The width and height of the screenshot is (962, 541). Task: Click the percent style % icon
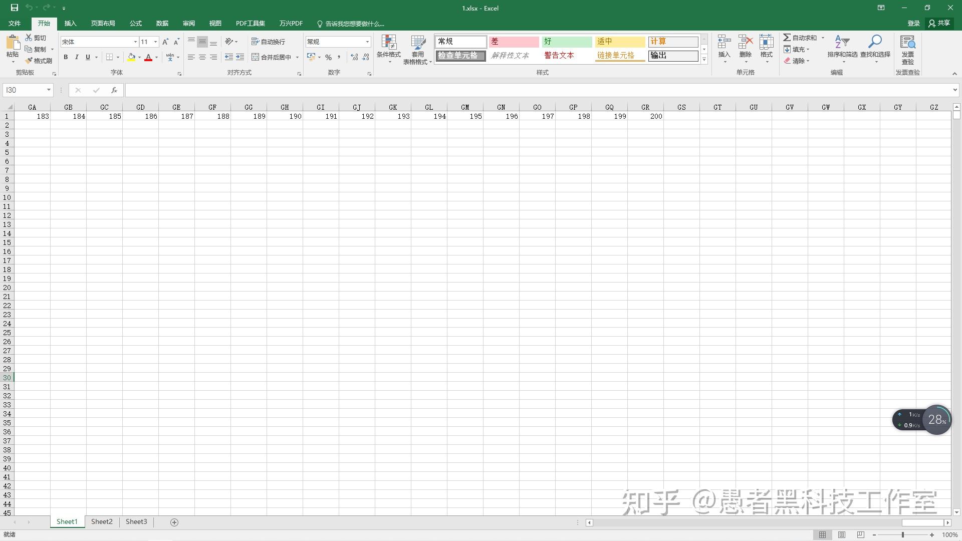[329, 57]
